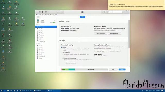This screenshot has height=92, width=165.
Task: Open the link in the sticky note
Action: (x=136, y=6)
